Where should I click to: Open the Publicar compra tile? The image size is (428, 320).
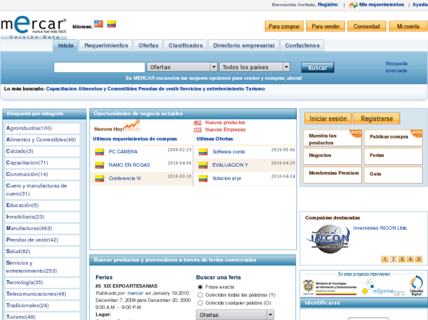(x=393, y=138)
